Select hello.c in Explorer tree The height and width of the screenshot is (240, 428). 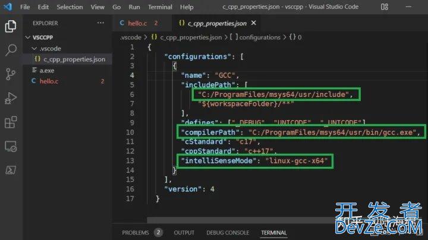67,81
